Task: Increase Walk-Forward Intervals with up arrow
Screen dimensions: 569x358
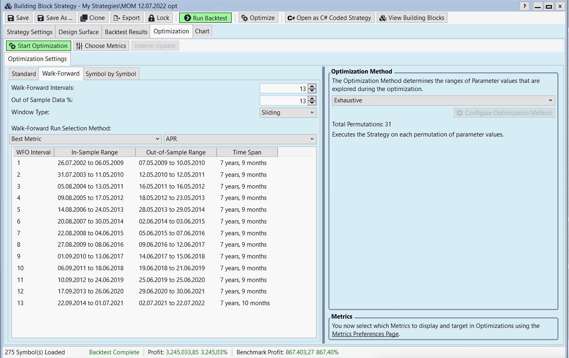Action: point(312,87)
